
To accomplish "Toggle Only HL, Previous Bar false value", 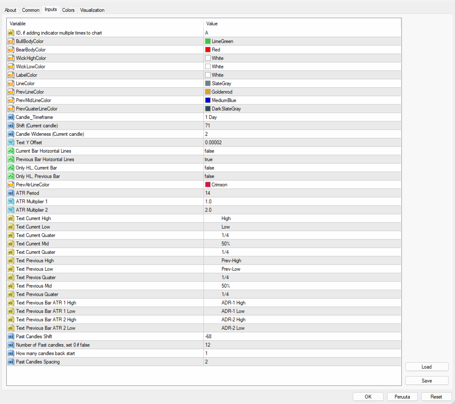I will 302,176.
